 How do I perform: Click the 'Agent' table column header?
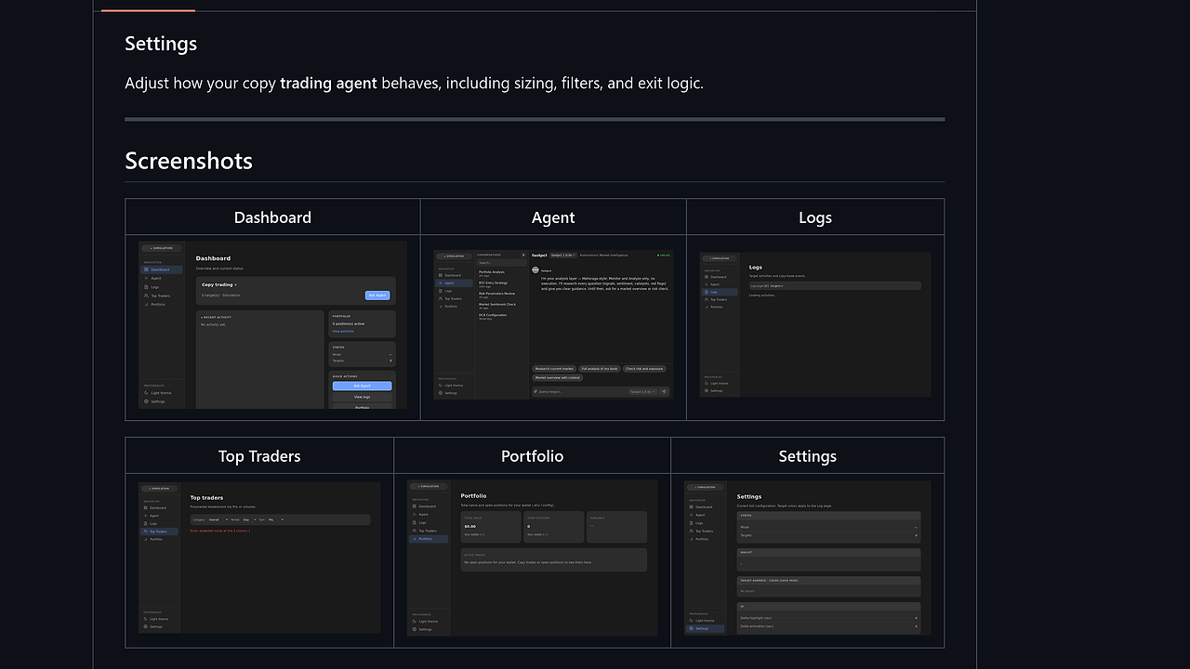click(553, 217)
